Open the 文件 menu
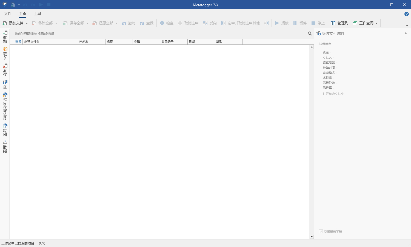411x247 pixels. (x=8, y=14)
